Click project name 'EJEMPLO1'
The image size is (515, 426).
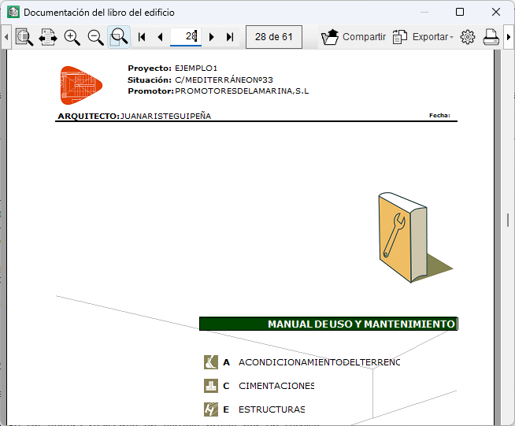[x=196, y=69]
